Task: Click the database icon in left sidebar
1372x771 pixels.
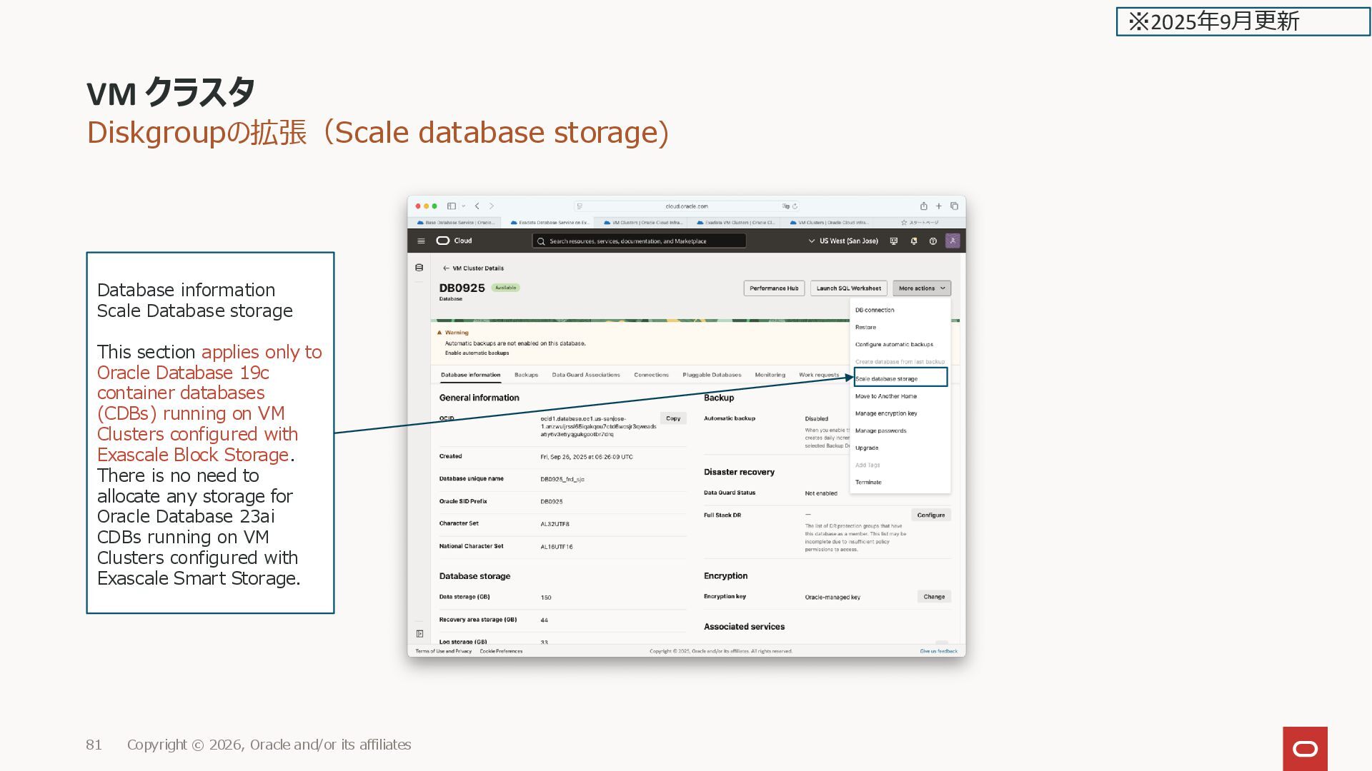Action: [419, 268]
